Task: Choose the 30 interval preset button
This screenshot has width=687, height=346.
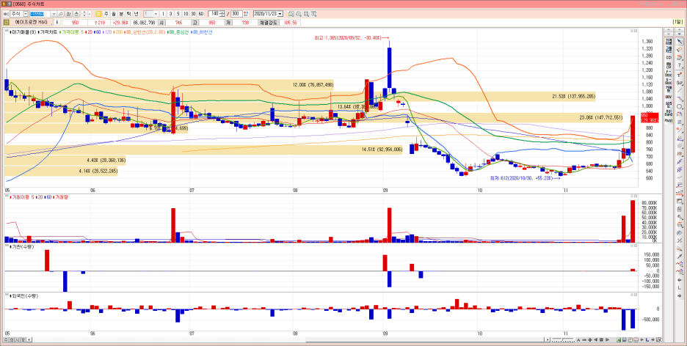Action: click(193, 13)
